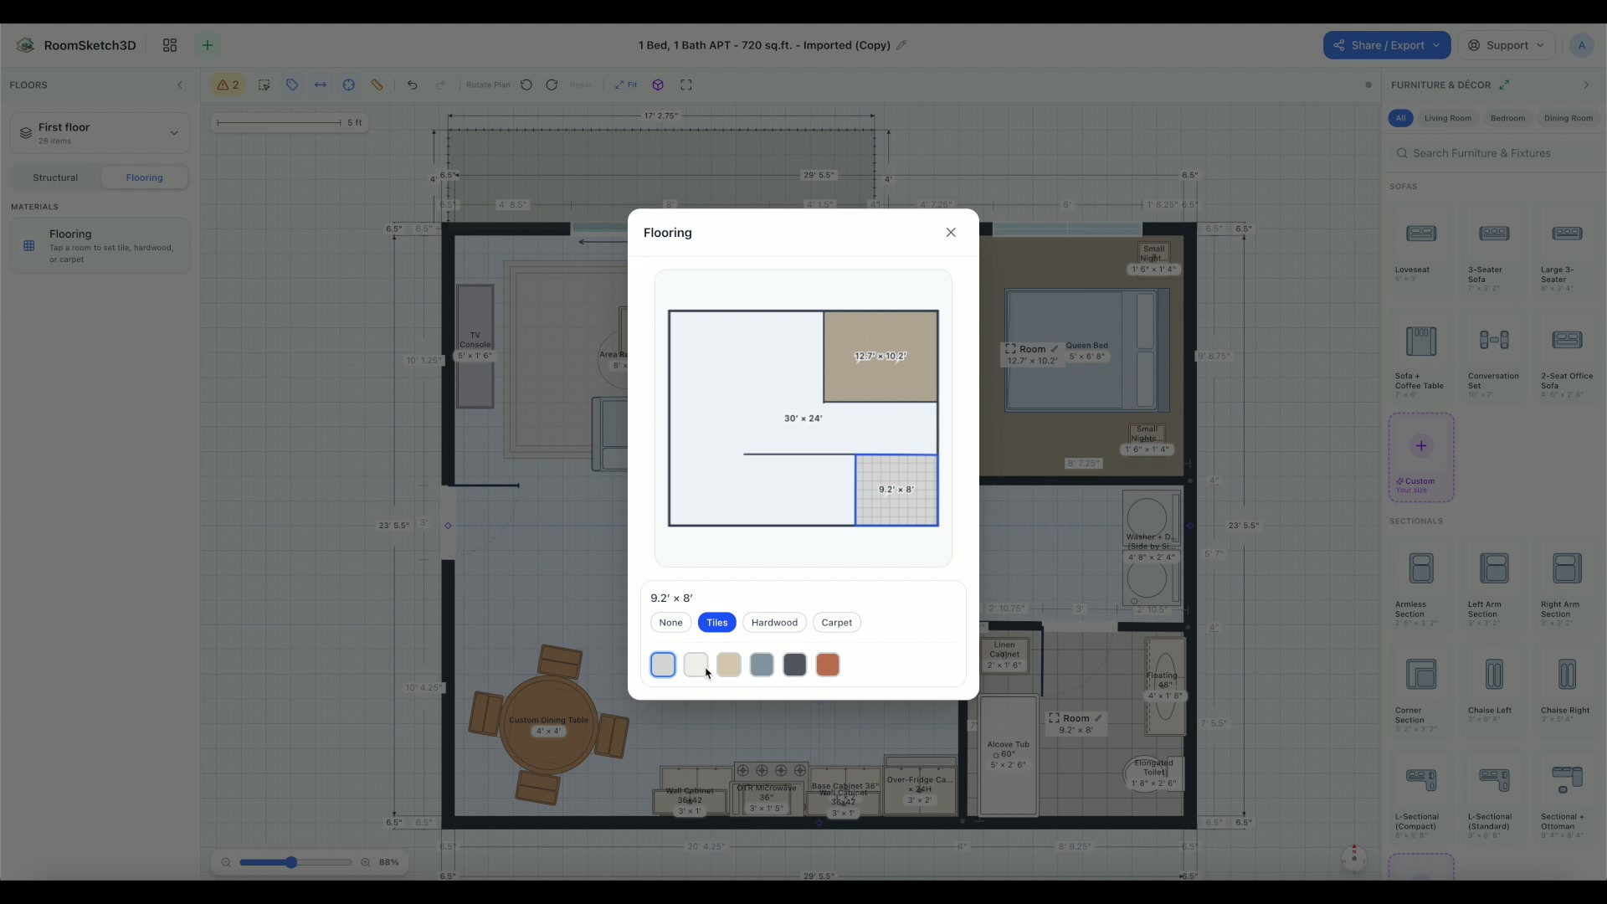The image size is (1607, 904).
Task: Add the Conversation Set
Action: [1494, 357]
